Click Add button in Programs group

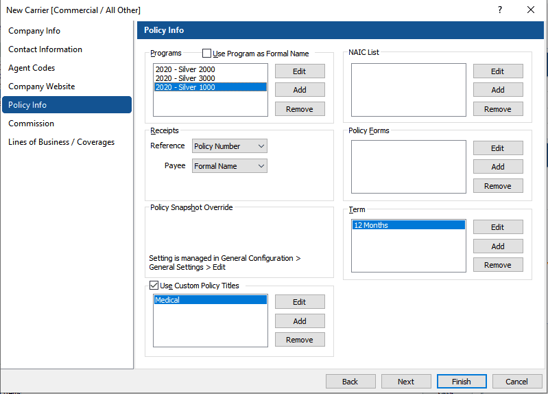[x=300, y=90]
